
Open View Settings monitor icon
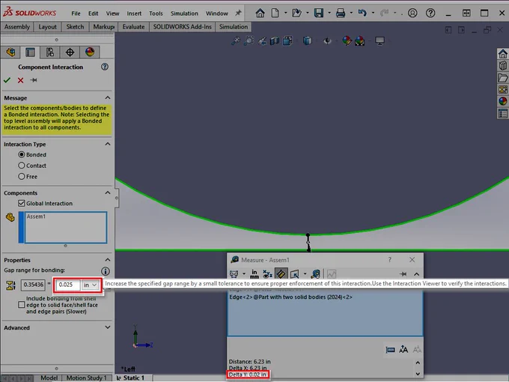[380, 41]
